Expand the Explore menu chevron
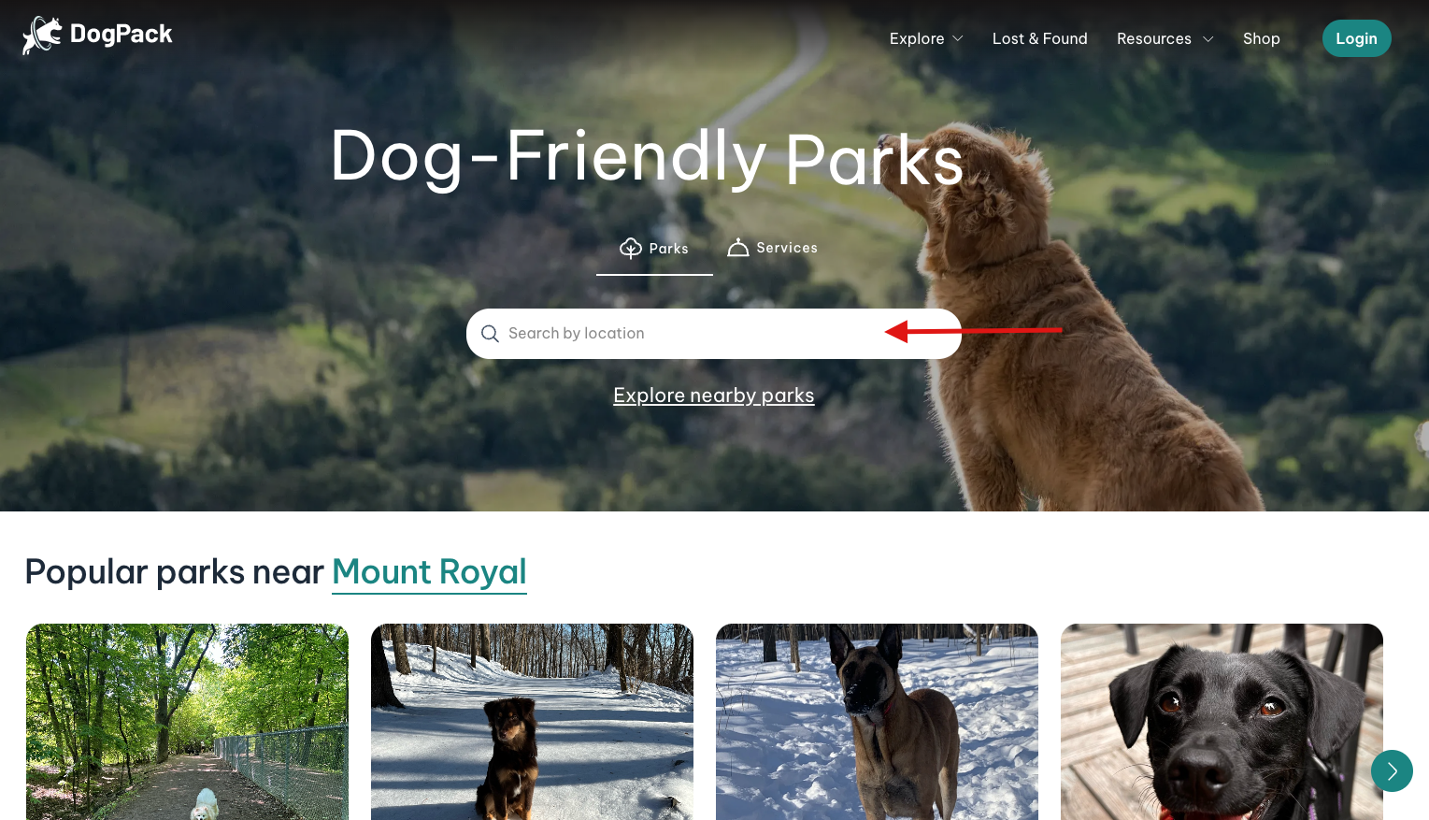The width and height of the screenshot is (1429, 820). pos(958,39)
